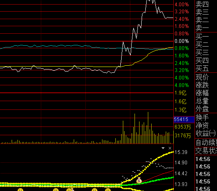Viewport: 217px width, 191px height.
Task: Click the rightmost smiley face marker
Action: pyautogui.click(x=108, y=190)
